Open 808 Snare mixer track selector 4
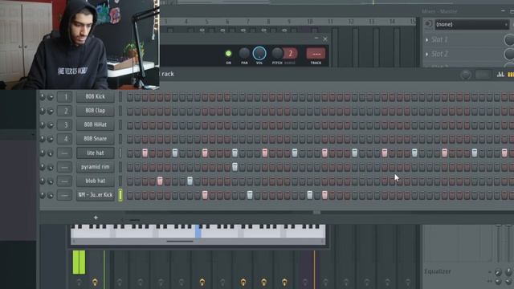Image resolution: width=514 pixels, height=289 pixels. [x=64, y=139]
